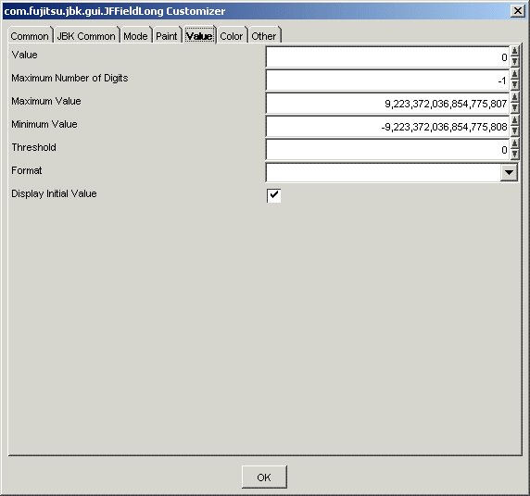Increase Maximum Number of Digits with up arrow

(514, 74)
